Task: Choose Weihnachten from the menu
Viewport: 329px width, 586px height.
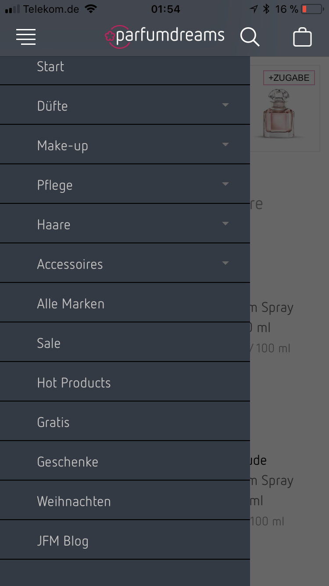Action: (x=74, y=502)
